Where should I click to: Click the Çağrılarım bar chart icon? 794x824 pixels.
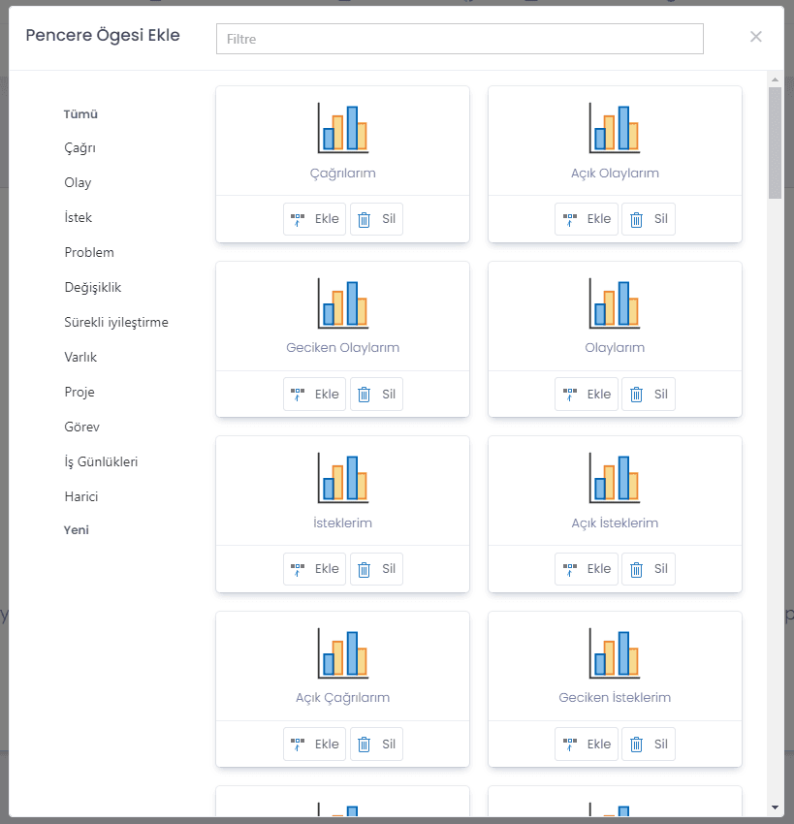click(x=342, y=128)
